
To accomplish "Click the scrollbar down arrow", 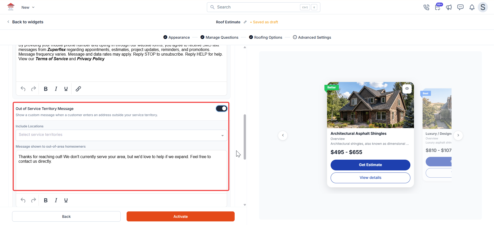I will pyautogui.click(x=245, y=205).
